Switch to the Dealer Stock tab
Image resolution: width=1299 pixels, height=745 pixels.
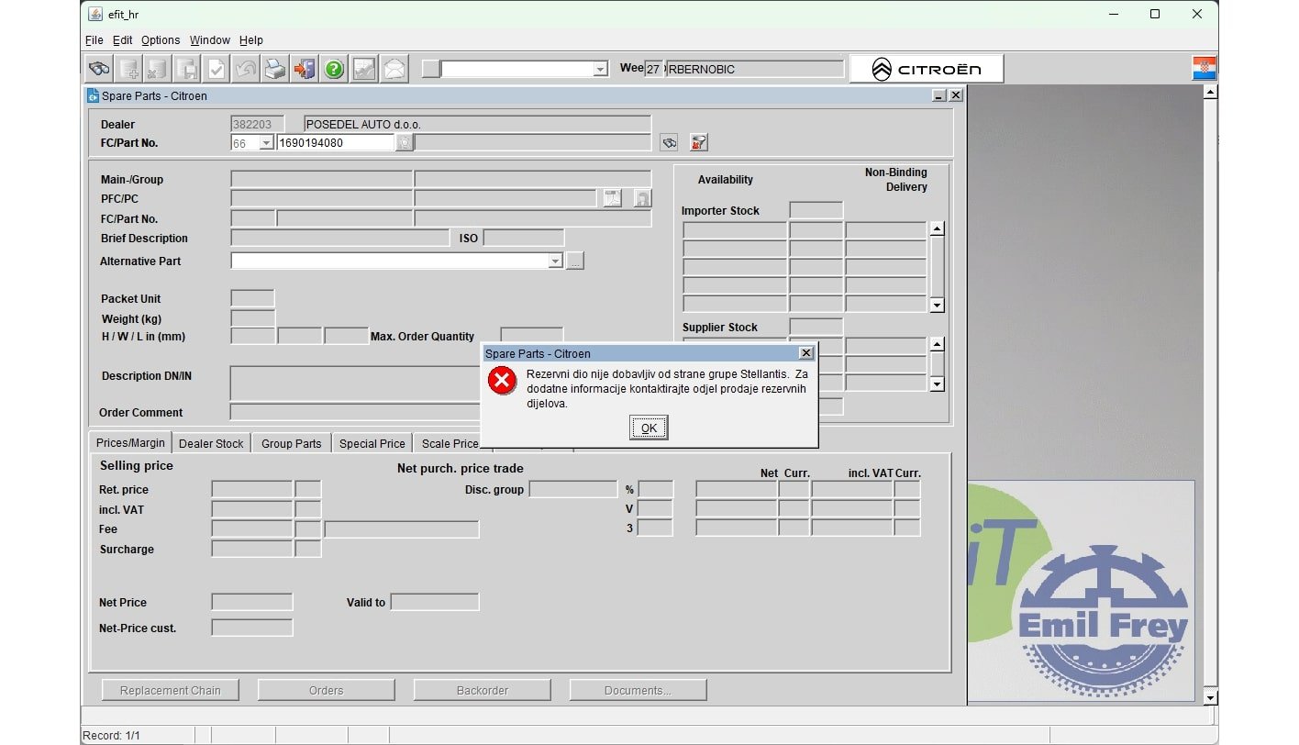pos(211,443)
